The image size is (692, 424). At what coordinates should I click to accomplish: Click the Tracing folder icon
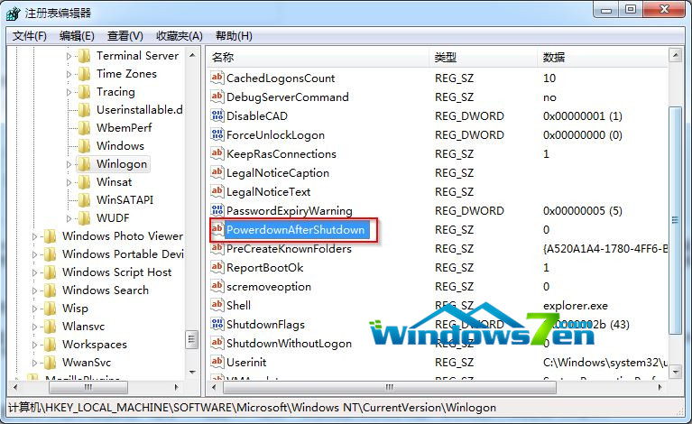coord(84,92)
